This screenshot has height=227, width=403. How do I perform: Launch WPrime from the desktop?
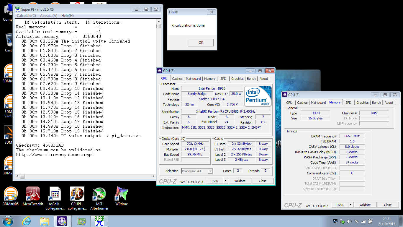(x=121, y=196)
